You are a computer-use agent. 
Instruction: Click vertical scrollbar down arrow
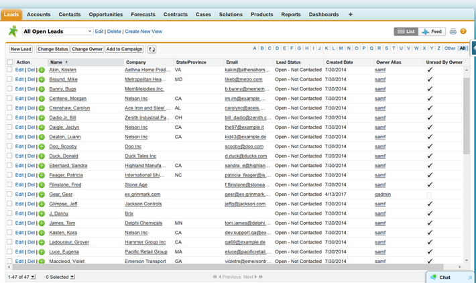(x=467, y=260)
